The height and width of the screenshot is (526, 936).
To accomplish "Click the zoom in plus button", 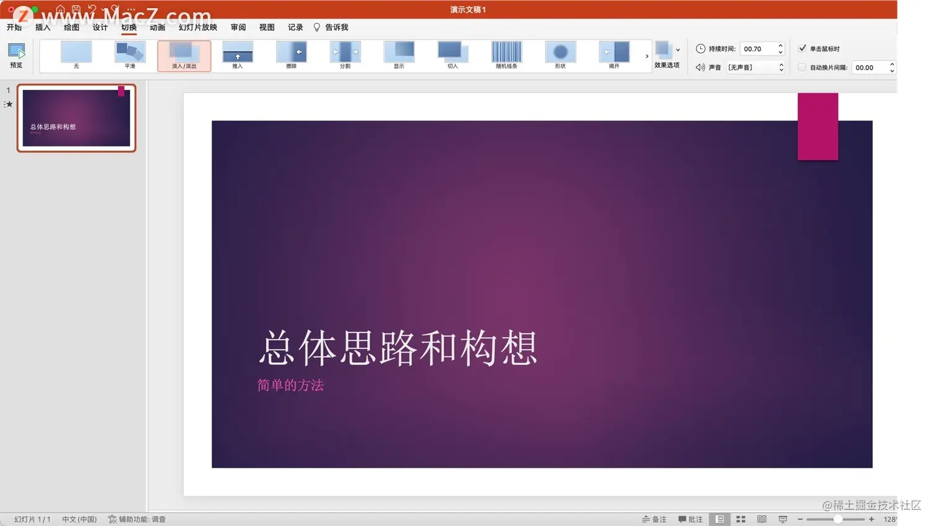I will click(872, 519).
